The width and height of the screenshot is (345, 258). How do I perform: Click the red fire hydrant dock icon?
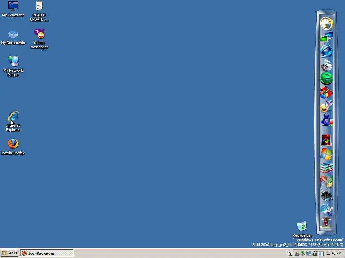click(x=326, y=223)
